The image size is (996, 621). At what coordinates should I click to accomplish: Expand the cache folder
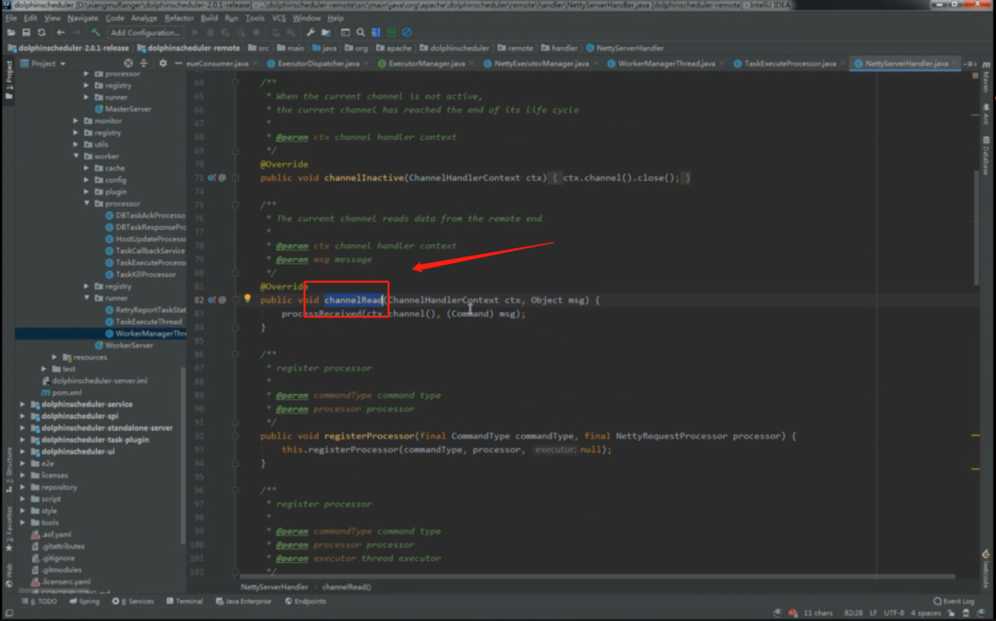coord(87,169)
